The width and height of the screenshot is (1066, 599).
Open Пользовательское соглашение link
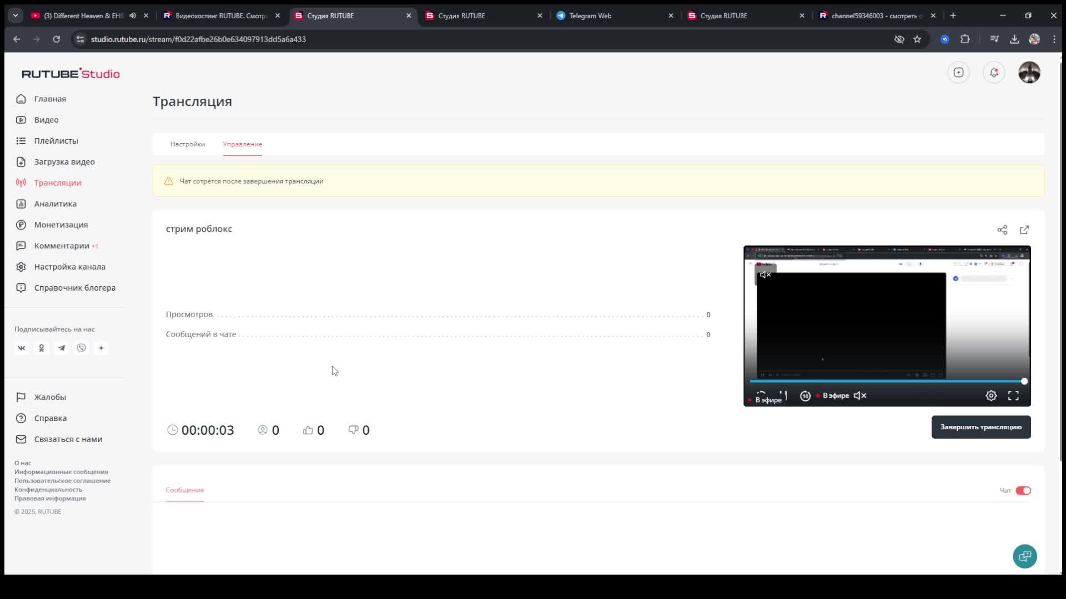tap(62, 481)
